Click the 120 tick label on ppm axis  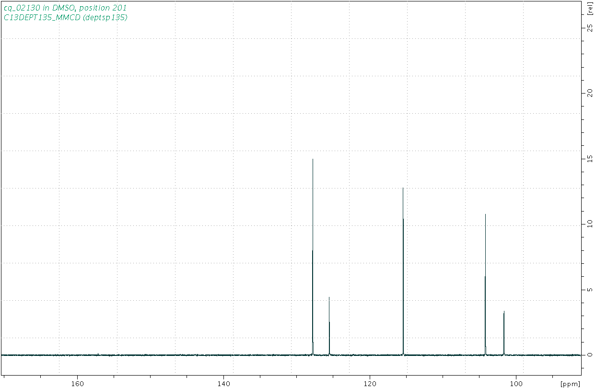pos(369,383)
